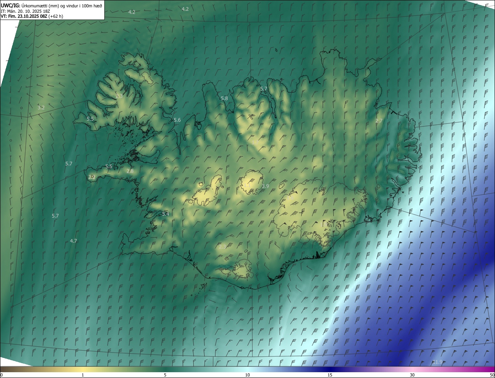
Task: Click the 5 tick on the colour scale
Action: pyautogui.click(x=165, y=375)
